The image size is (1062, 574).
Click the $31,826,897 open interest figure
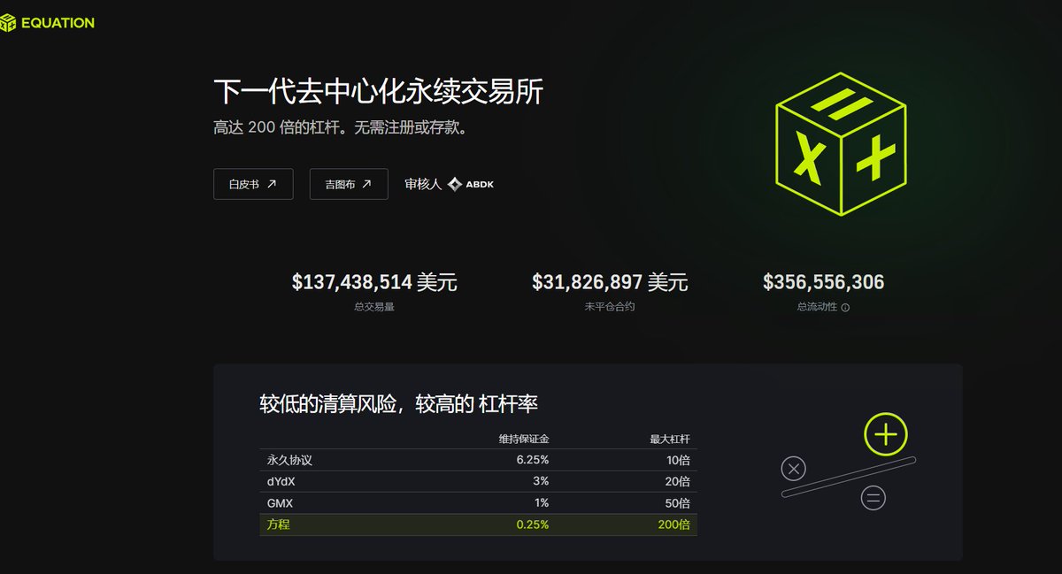click(x=610, y=282)
